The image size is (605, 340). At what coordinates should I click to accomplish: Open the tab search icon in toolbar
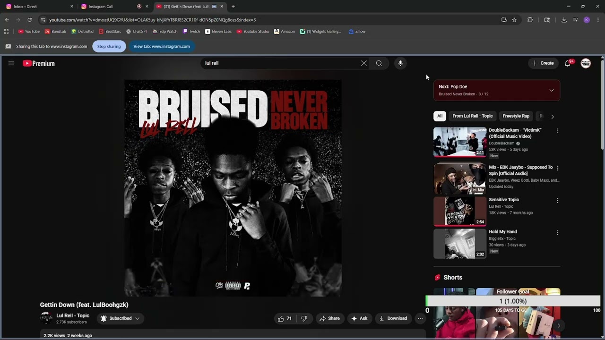coord(547,20)
